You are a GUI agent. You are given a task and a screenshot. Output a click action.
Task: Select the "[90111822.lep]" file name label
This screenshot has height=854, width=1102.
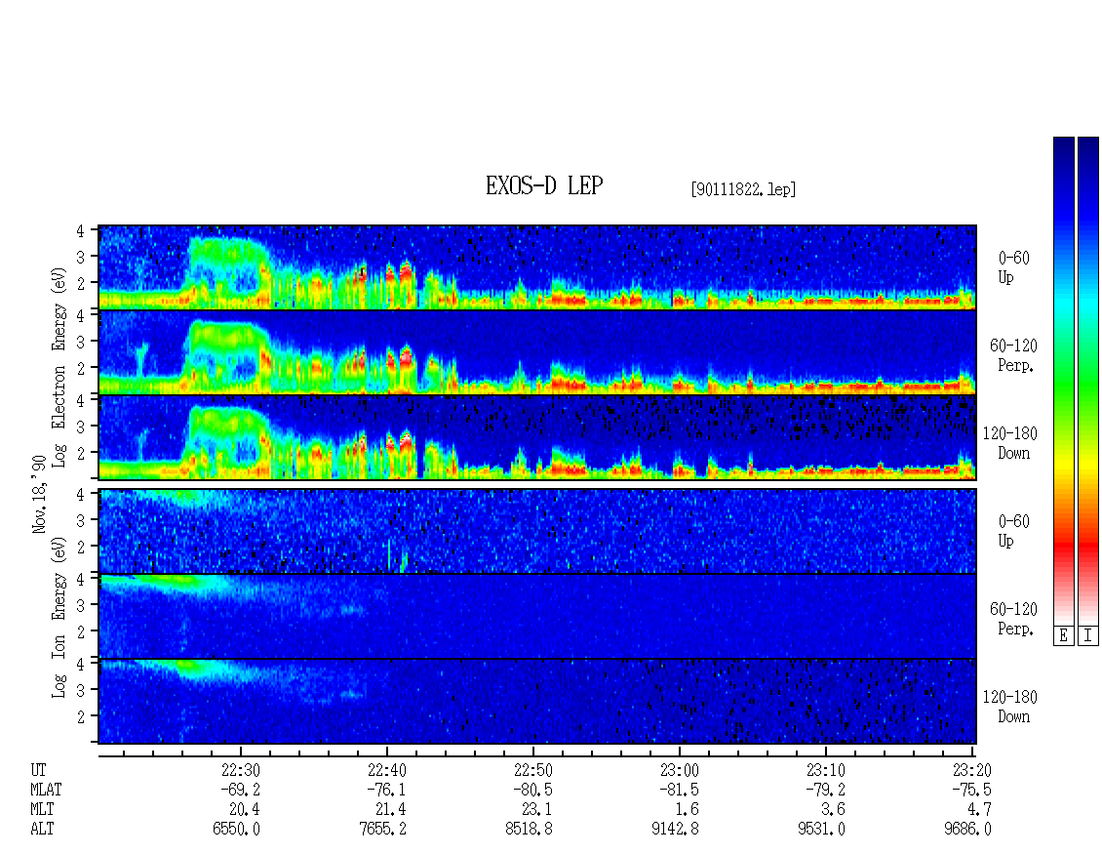coord(743,189)
